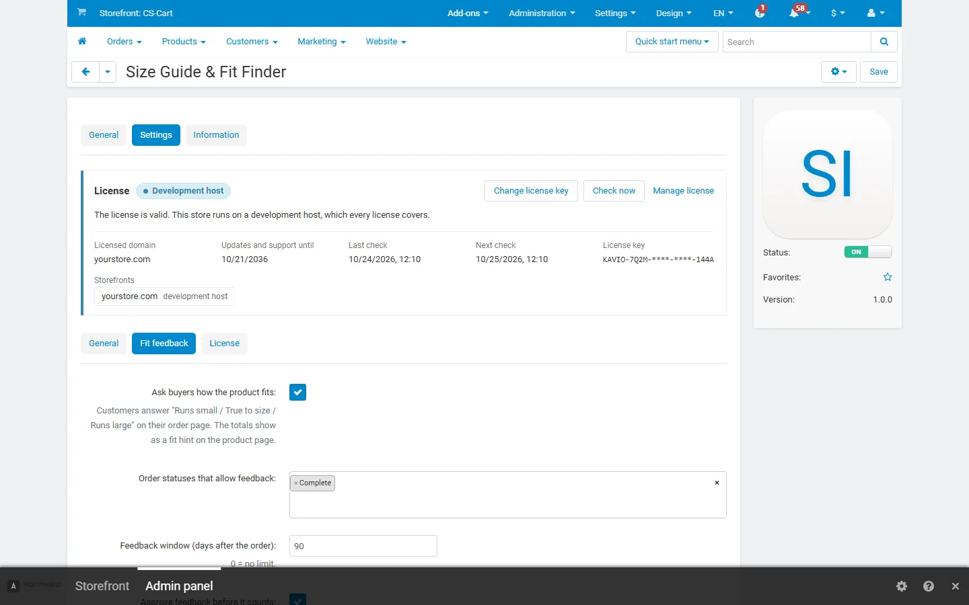Select the License settings sub-tab

pyautogui.click(x=224, y=344)
